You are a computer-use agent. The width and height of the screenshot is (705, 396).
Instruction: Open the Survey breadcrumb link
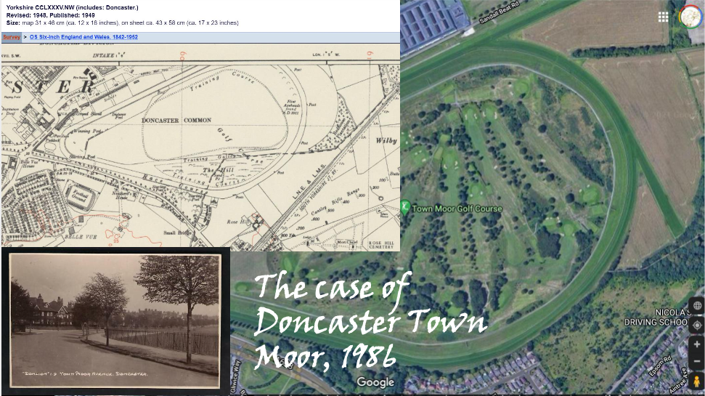[12, 36]
